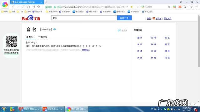This screenshot has height=112, width=200.
Task: Open the colorful grid extension icon
Action: (174, 7)
